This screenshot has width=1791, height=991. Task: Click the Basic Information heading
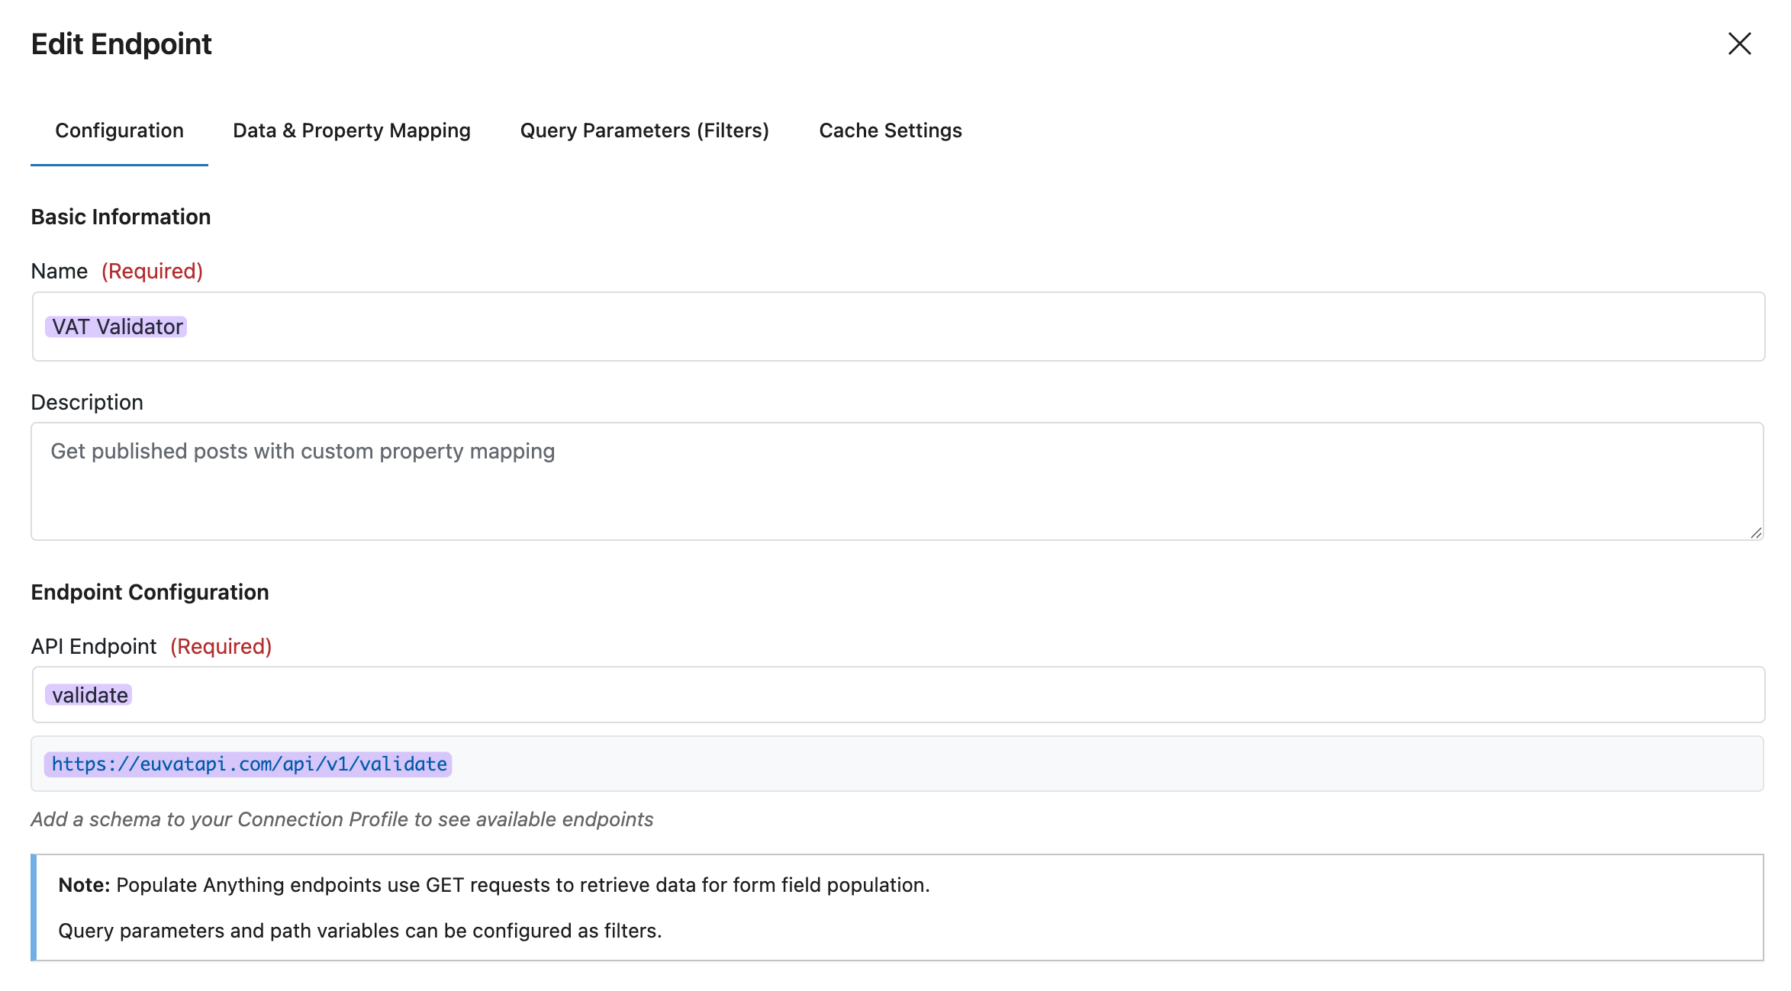(121, 217)
